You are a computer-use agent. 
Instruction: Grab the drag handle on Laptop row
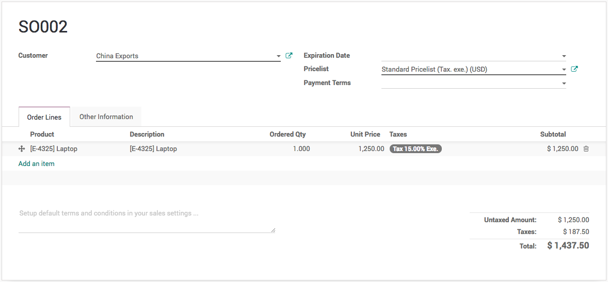pos(22,149)
